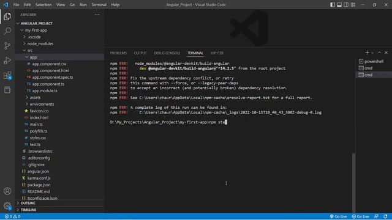This screenshot has height=220, width=392.
Task: Open Source Control view icon
Action: point(7,46)
